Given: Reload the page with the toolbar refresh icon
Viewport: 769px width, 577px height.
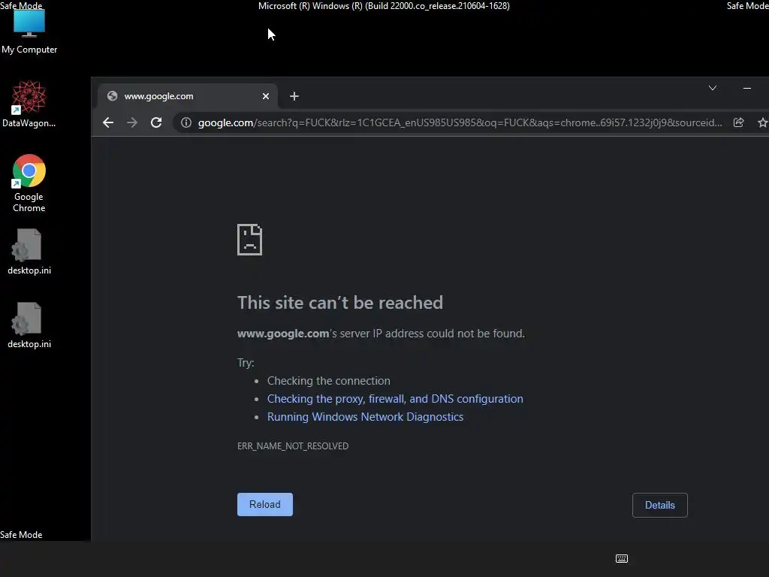Looking at the screenshot, I should (x=156, y=122).
